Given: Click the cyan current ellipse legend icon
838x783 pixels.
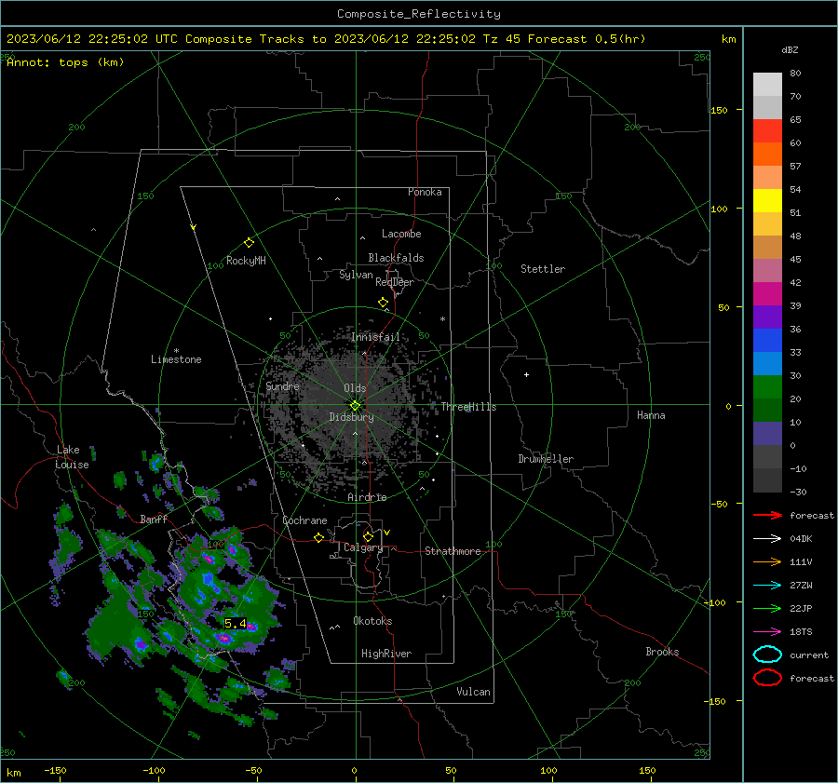Looking at the screenshot, I should pyautogui.click(x=767, y=655).
